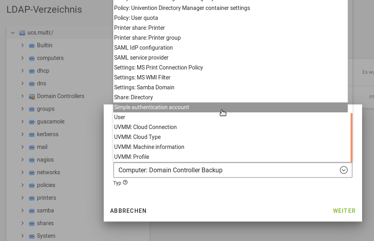Expand the policies tree node
The height and width of the screenshot is (241, 374).
pos(22,185)
